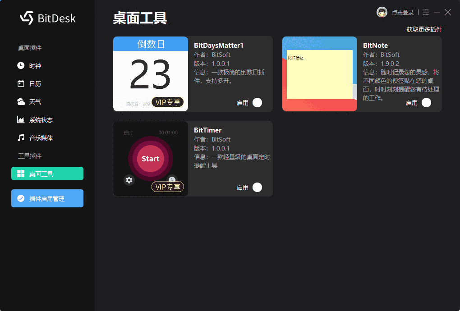Enable the BitTimer plugin

(257, 187)
